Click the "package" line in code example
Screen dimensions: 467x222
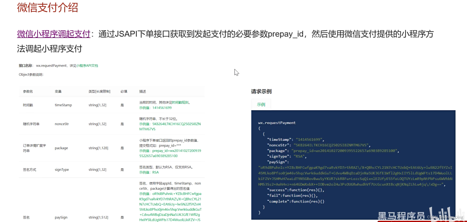coord(333,151)
